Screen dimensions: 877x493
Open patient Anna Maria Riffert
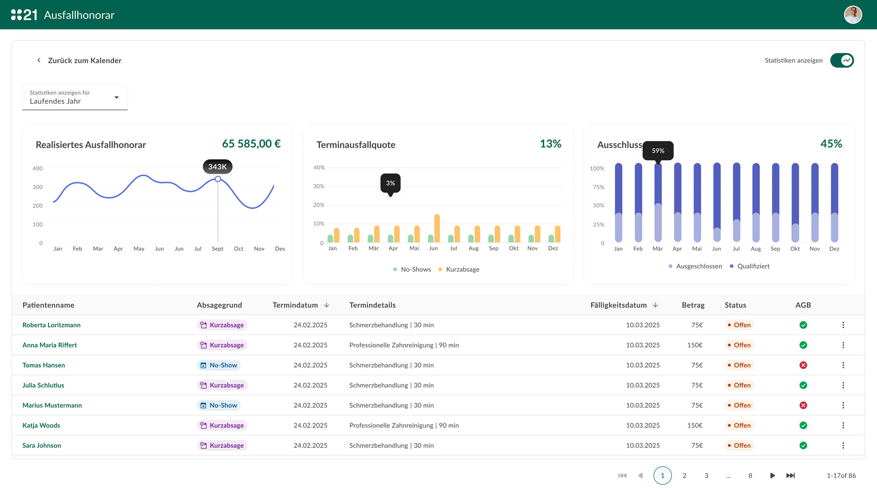50,345
